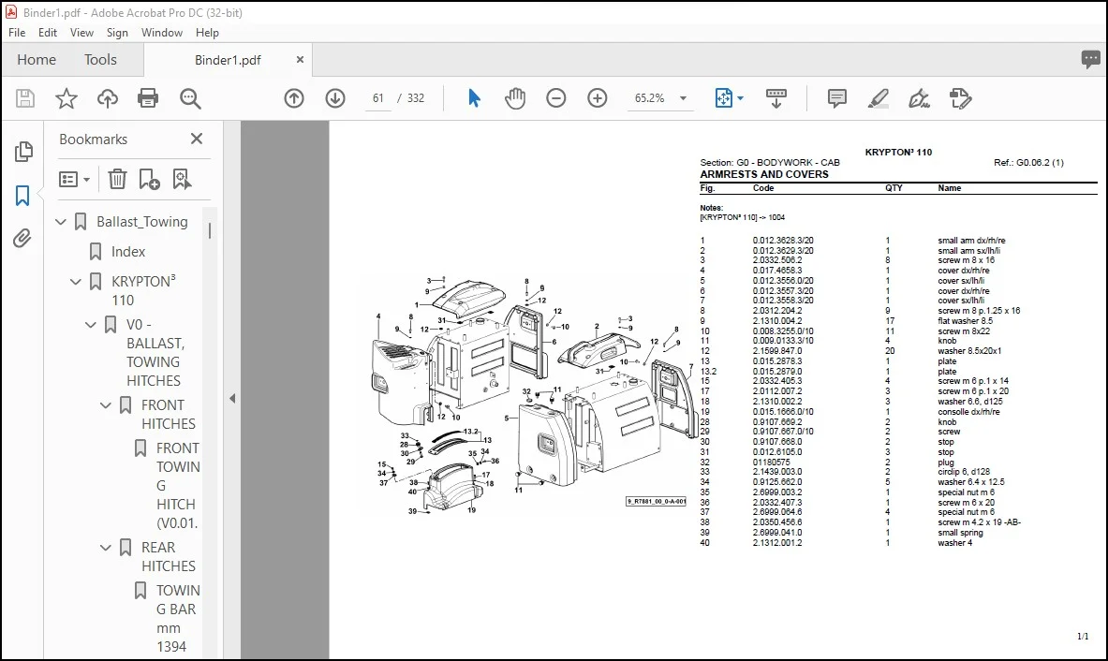Click part name 'small spring'
The image size is (1108, 661).
tap(960, 533)
